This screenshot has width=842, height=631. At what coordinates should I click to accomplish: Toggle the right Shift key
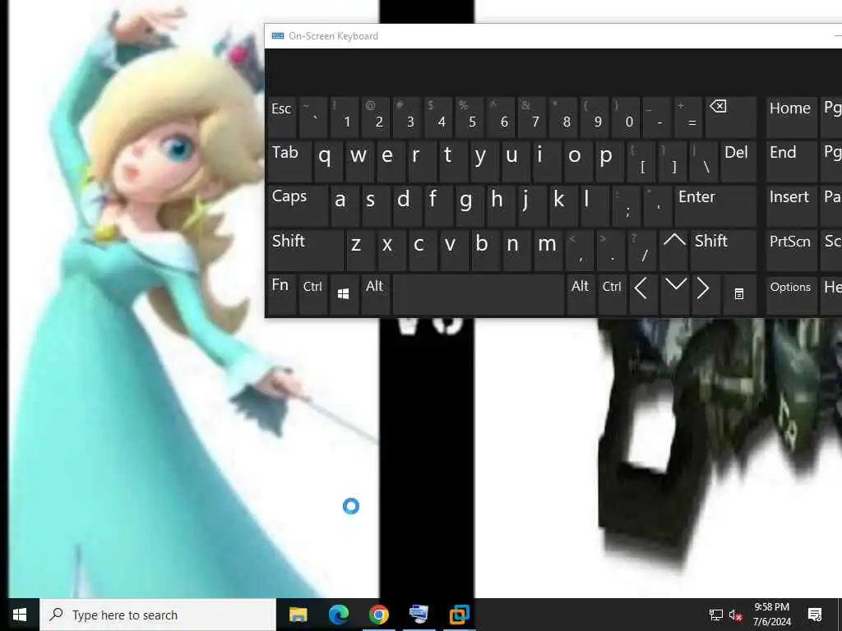tap(724, 250)
